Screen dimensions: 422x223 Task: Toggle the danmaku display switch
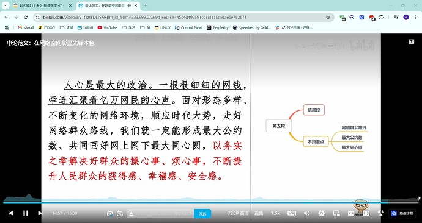pos(109,214)
